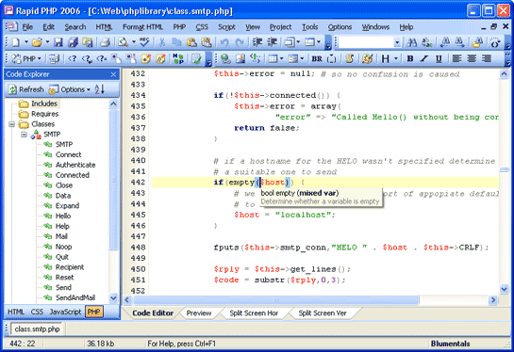The height and width of the screenshot is (352, 514).
Task: Click the Find binoculars icon
Action: (x=412, y=42)
